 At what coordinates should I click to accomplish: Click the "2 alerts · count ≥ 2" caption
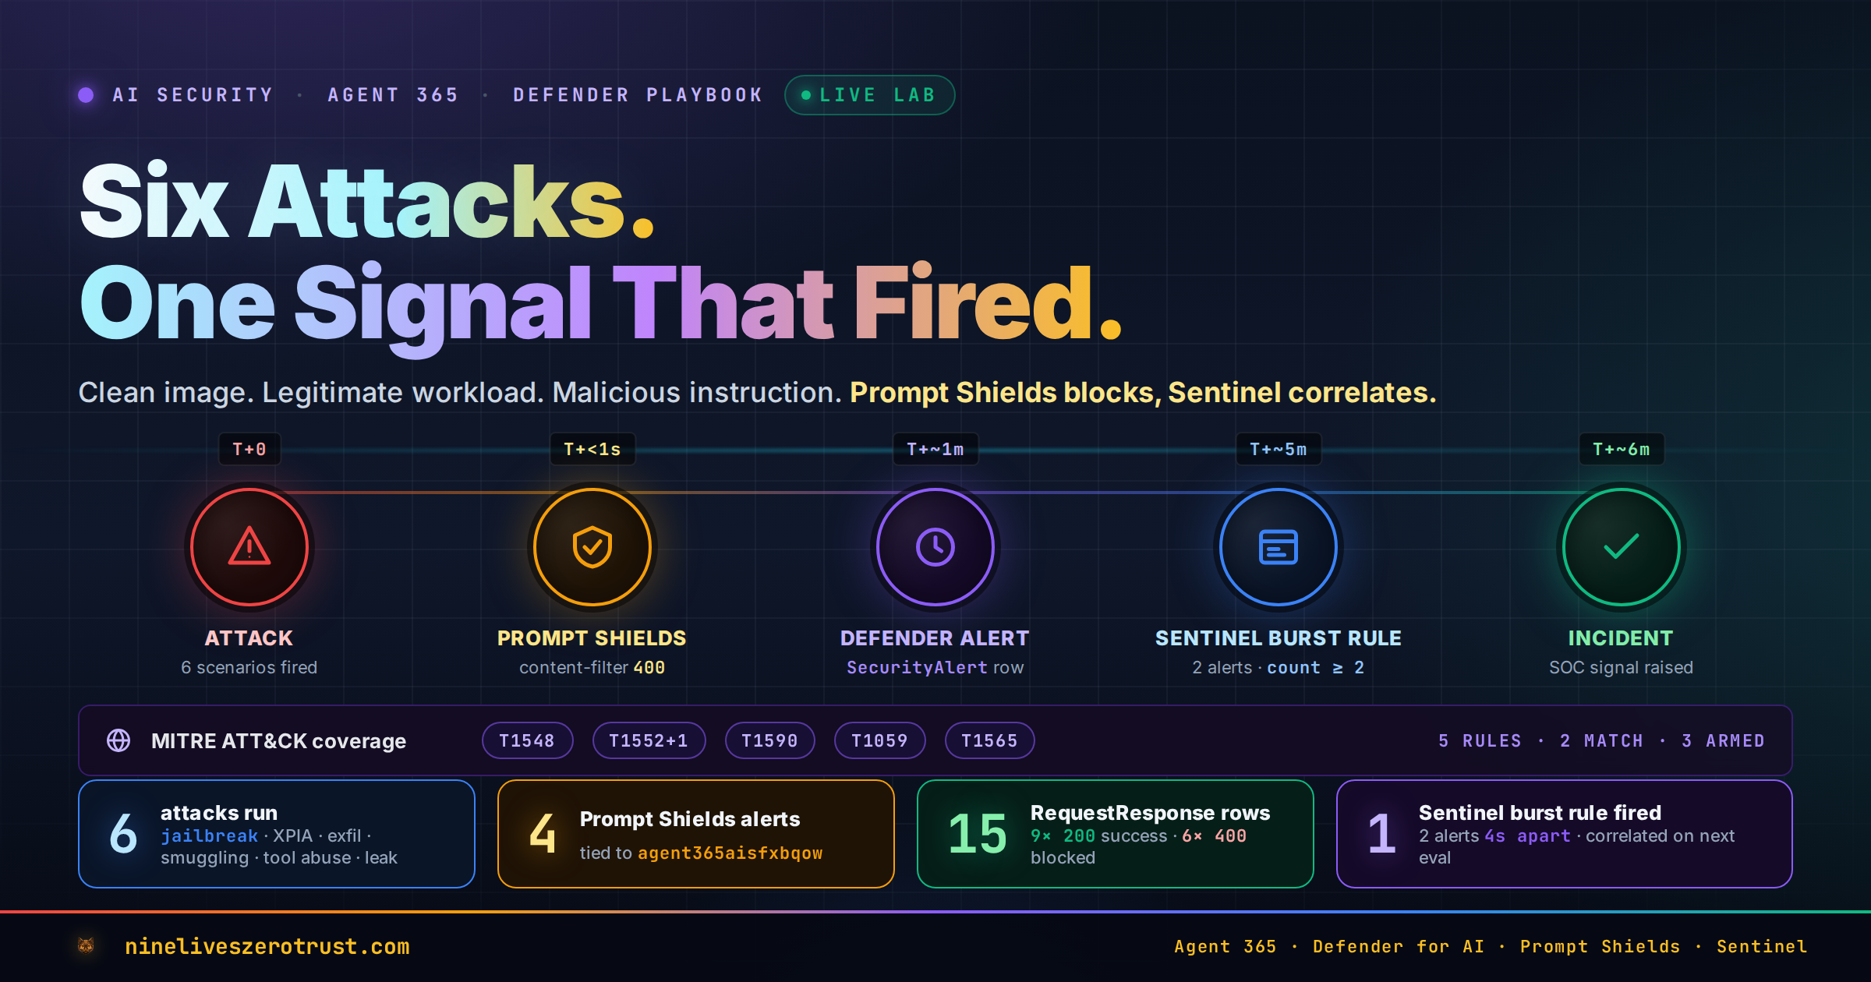(x=1279, y=667)
